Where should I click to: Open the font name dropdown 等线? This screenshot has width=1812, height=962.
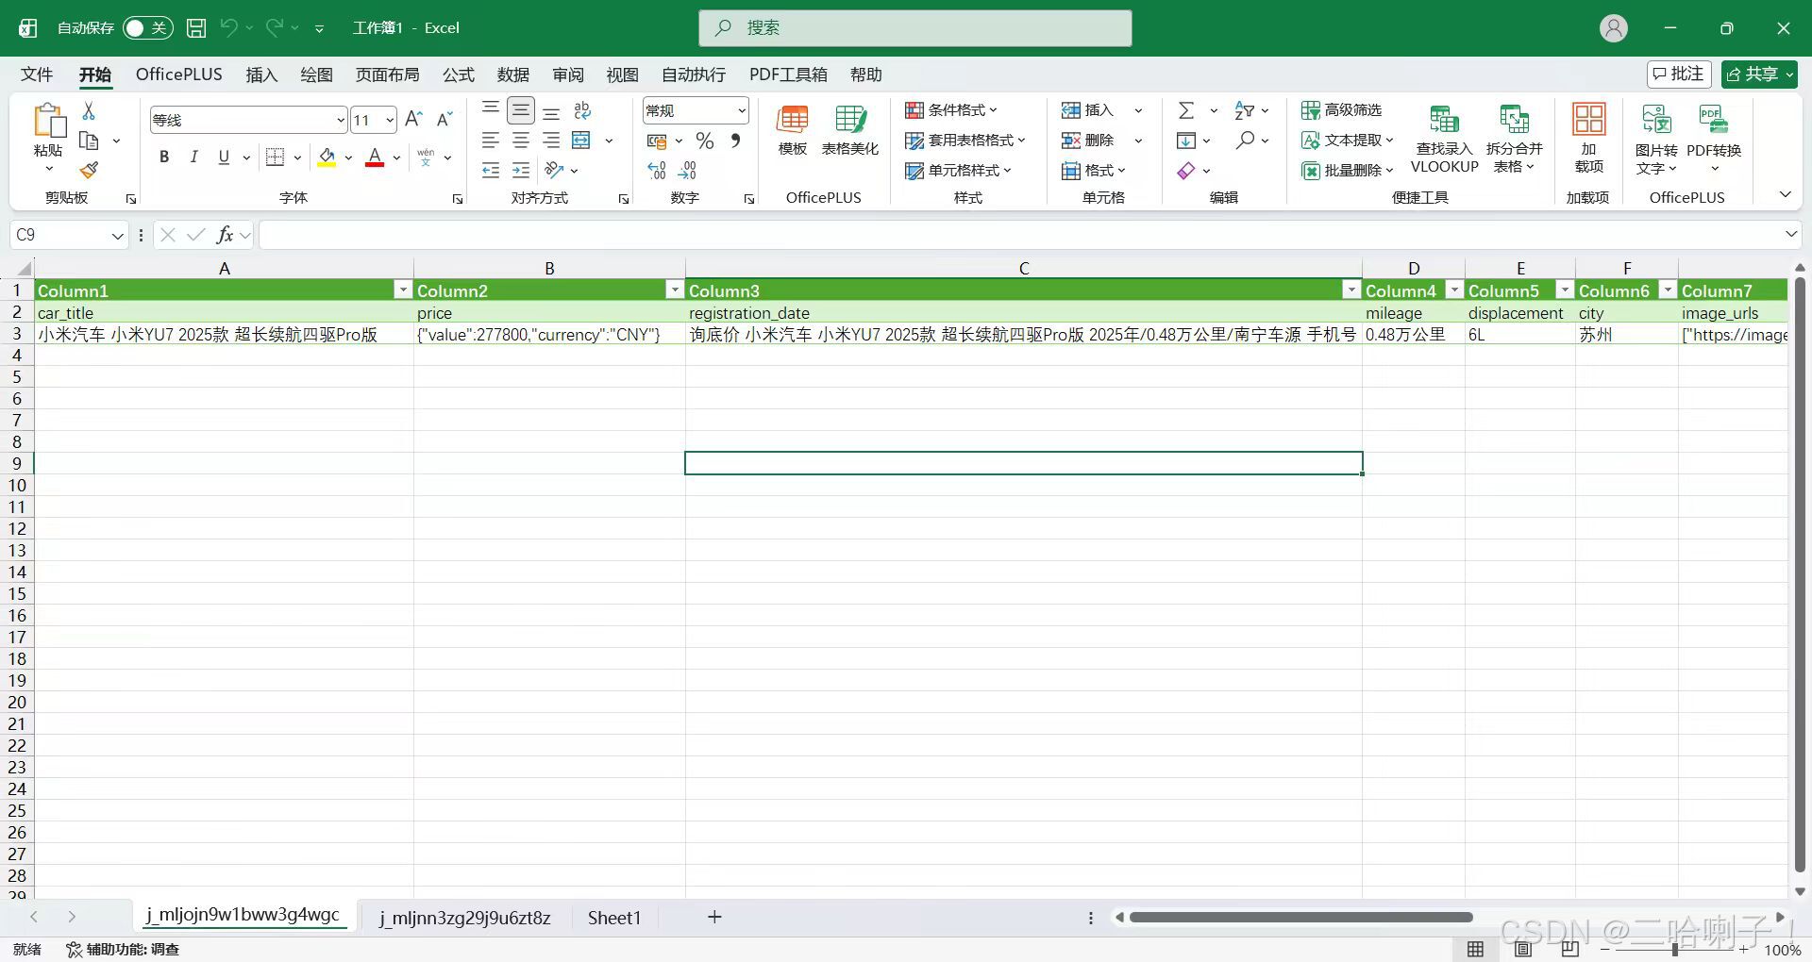click(341, 120)
